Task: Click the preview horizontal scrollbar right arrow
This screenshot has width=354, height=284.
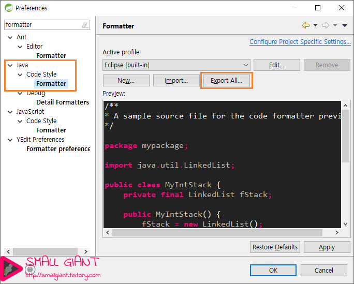Action: click(336, 232)
